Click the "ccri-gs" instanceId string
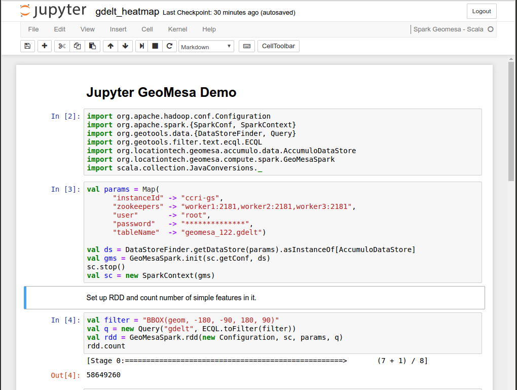517x390 pixels. coord(200,198)
